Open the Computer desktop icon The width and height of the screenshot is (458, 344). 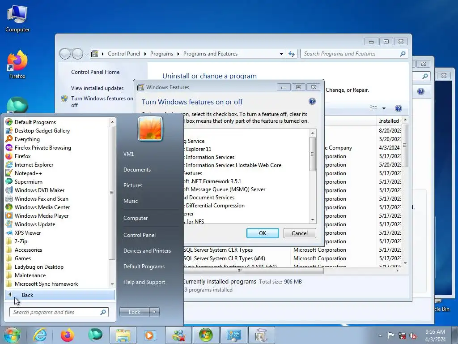17,19
